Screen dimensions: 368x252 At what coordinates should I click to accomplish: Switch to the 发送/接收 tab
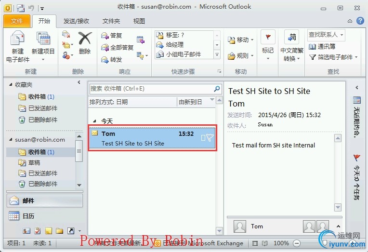coord(76,21)
